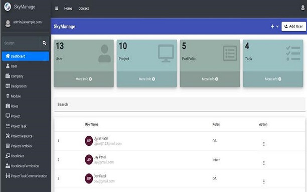Viewport: 307px width, 192px height.
Task: Click the plus icon in the blue header
Action: 272,26
